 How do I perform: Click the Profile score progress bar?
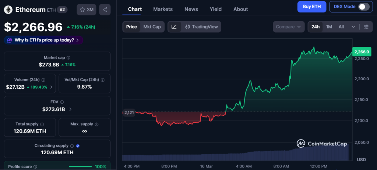coord(80,167)
